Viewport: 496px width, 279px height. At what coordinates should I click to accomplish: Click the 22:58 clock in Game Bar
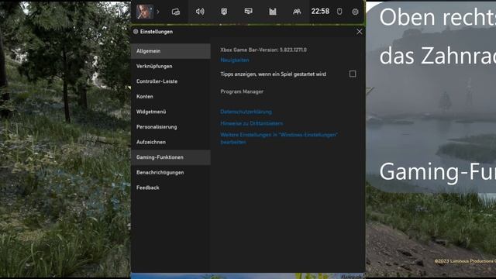pos(320,12)
